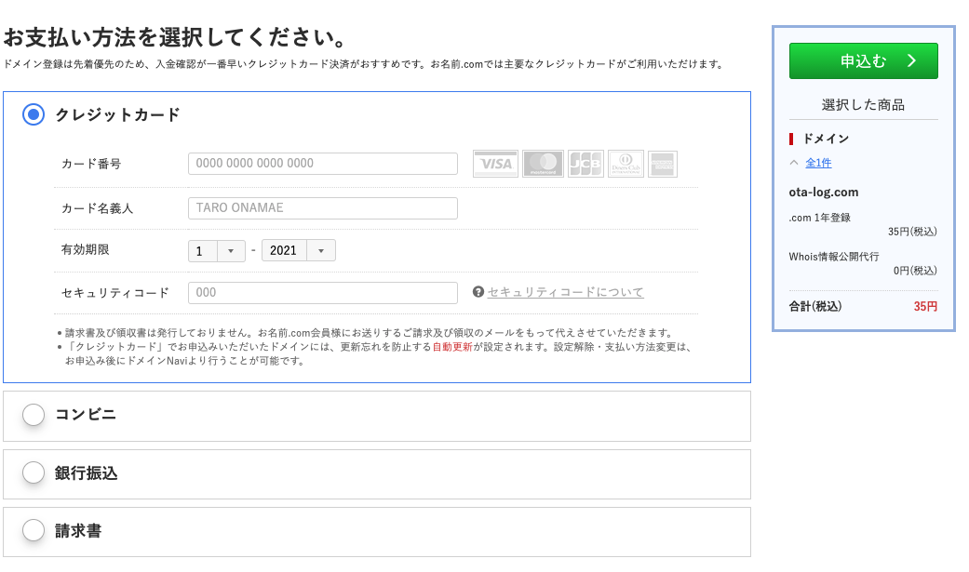This screenshot has height=572, width=969.
Task: Click the Mastercard logo
Action: [543, 164]
